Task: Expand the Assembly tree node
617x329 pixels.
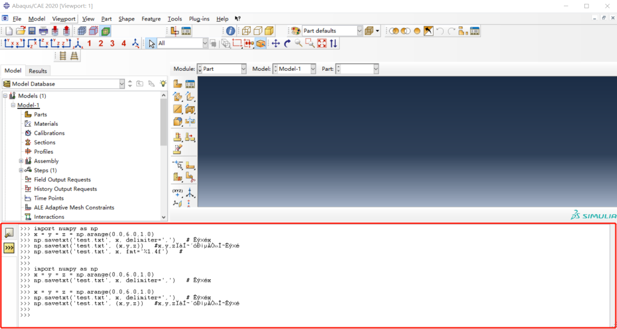Action: [x=21, y=161]
